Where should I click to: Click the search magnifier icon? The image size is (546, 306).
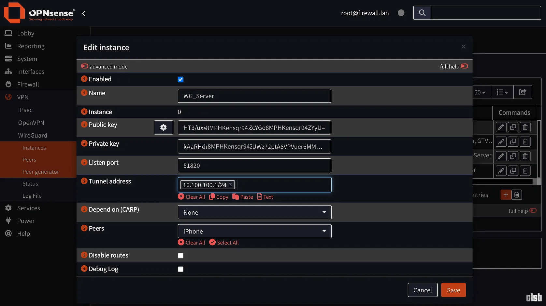pos(422,13)
